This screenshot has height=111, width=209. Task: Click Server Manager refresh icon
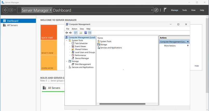point(156,10)
